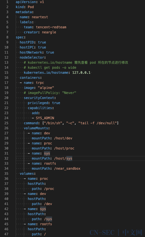Click the securityContext key on line 20
145x237 pixels.
point(39,98)
